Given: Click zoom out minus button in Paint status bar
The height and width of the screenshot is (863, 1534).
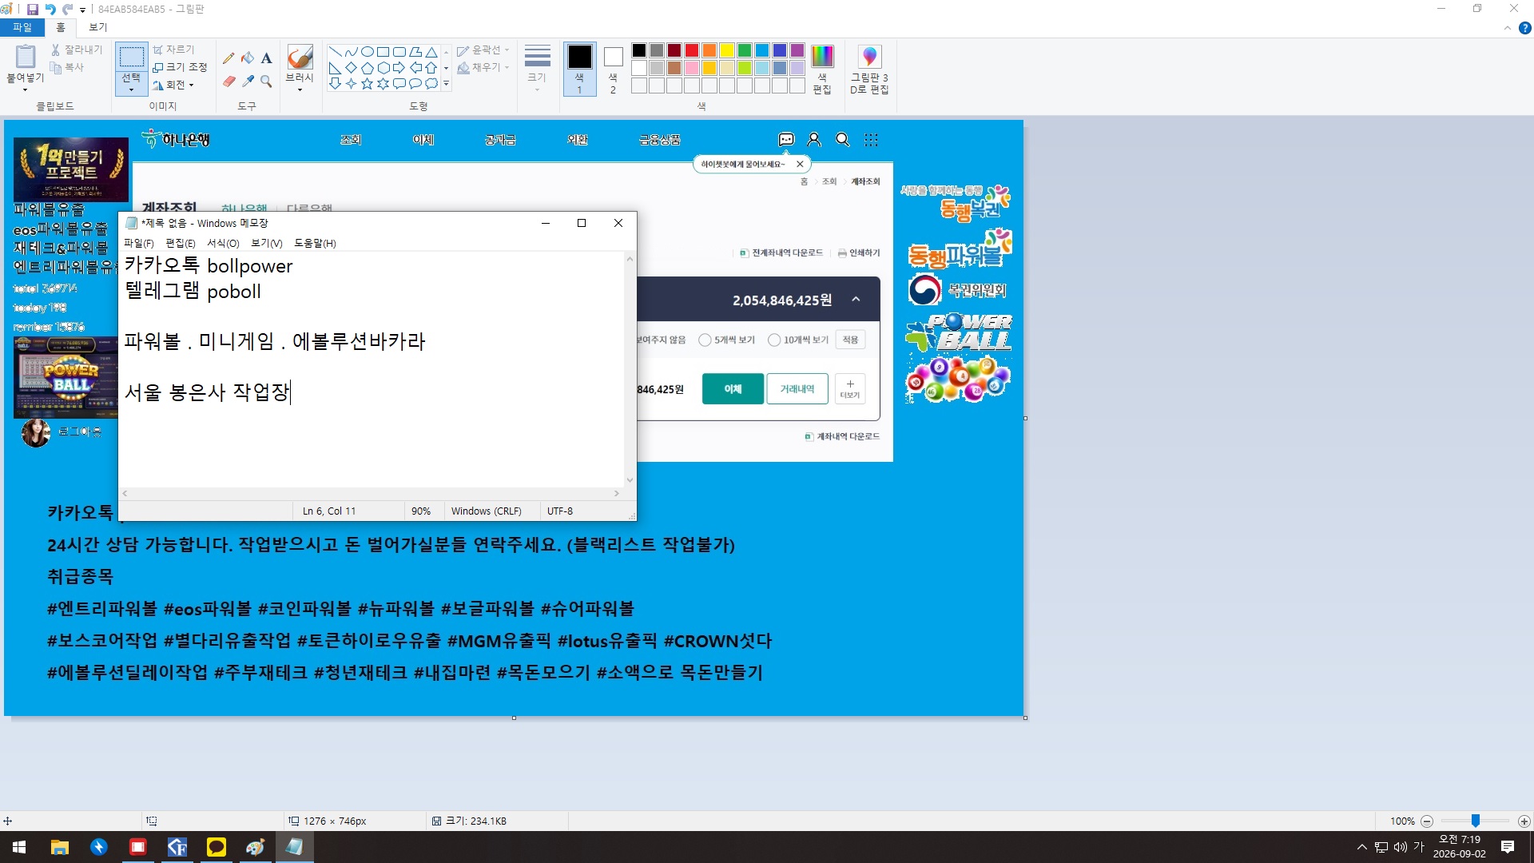Looking at the screenshot, I should 1427,821.
